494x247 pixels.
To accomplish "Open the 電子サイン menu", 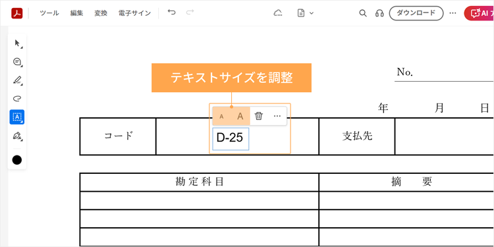I will tap(134, 13).
